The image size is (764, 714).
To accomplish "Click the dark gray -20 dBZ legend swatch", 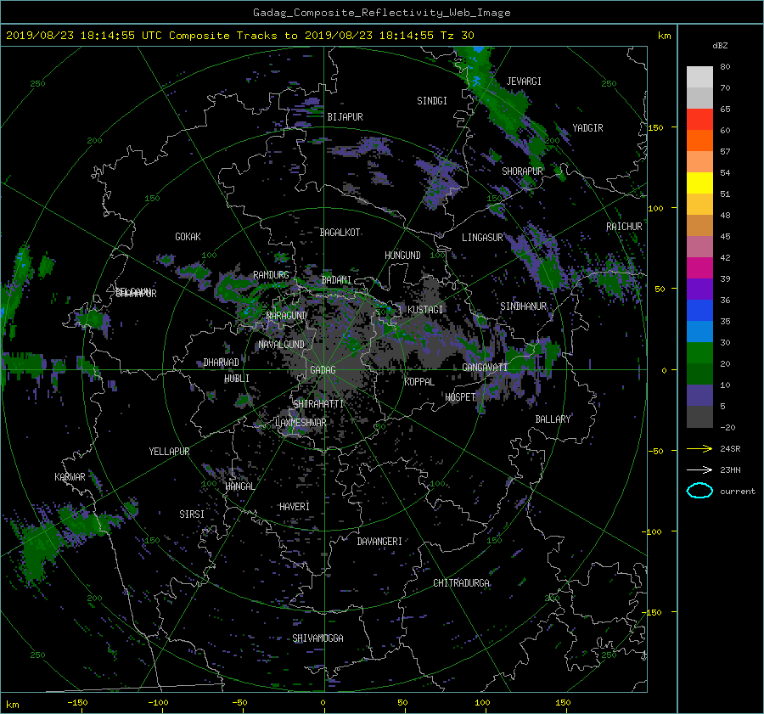I will [699, 417].
